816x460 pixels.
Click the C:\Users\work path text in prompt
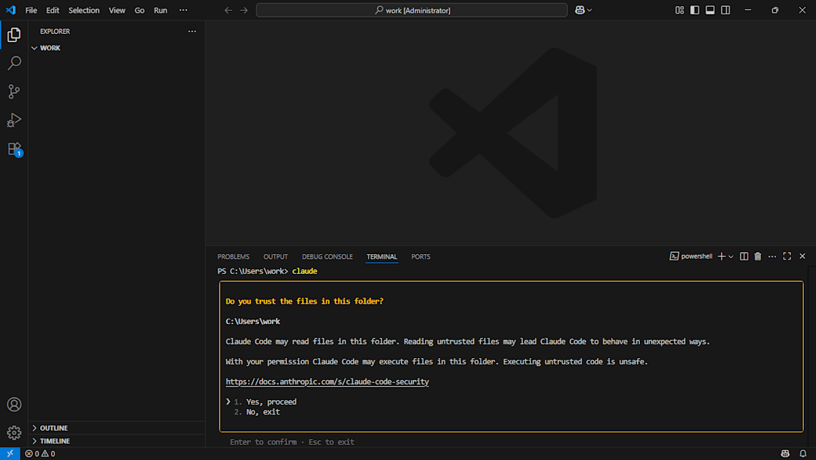point(253,321)
